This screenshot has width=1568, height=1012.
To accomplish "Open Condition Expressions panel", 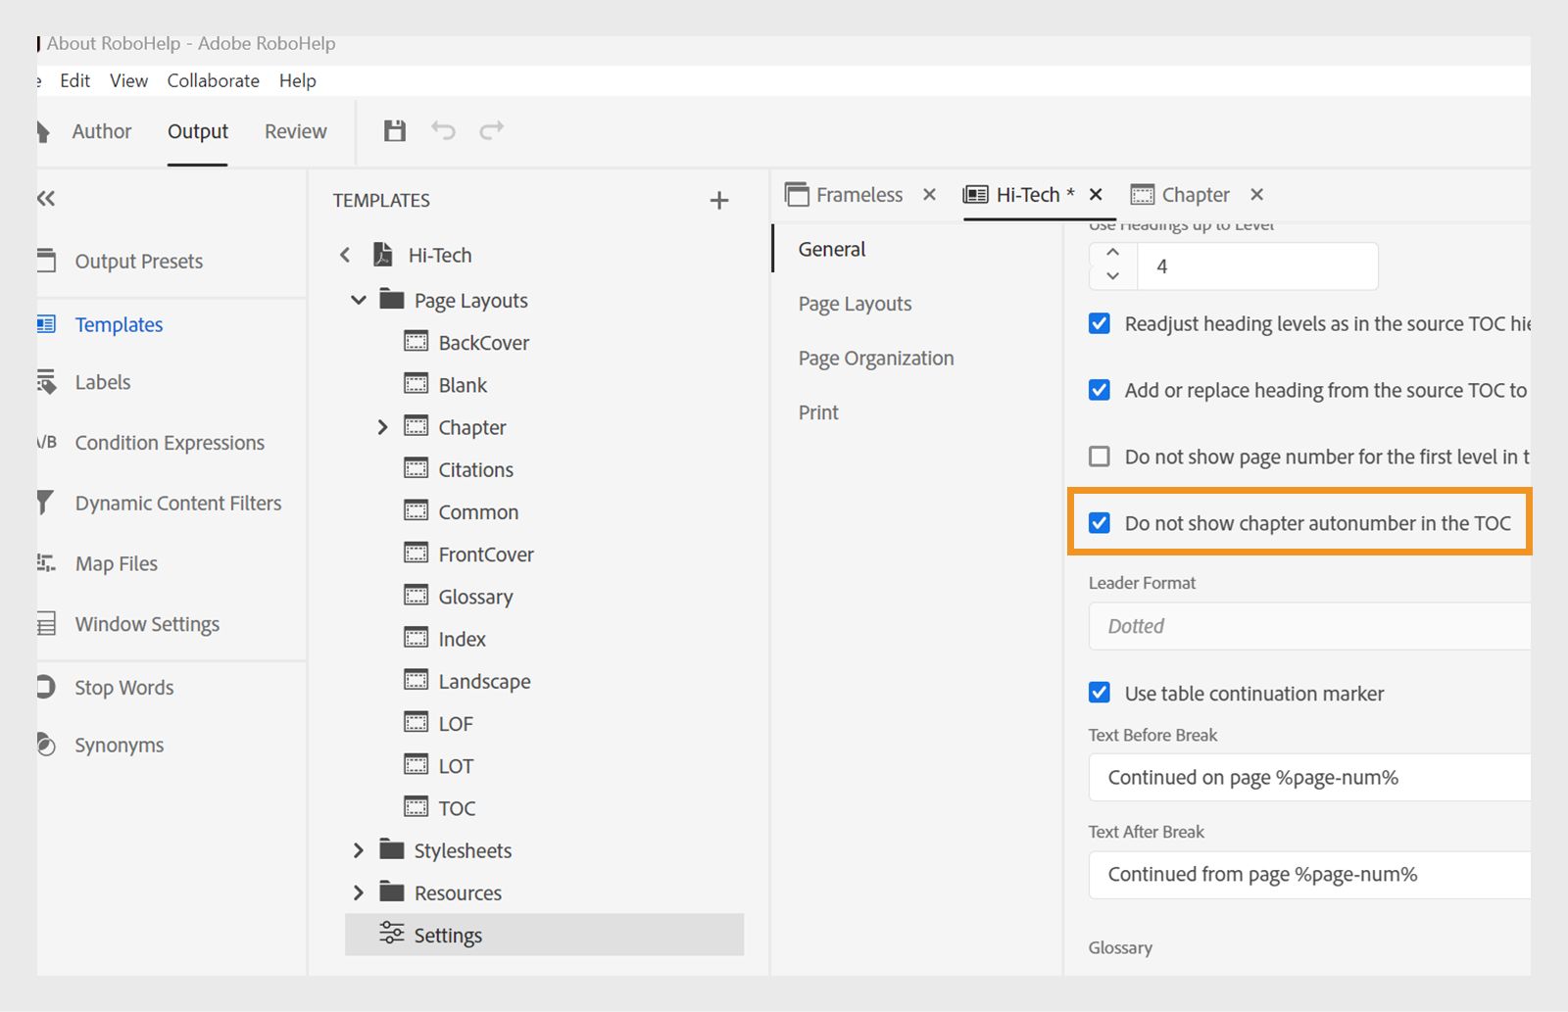I will point(170,443).
